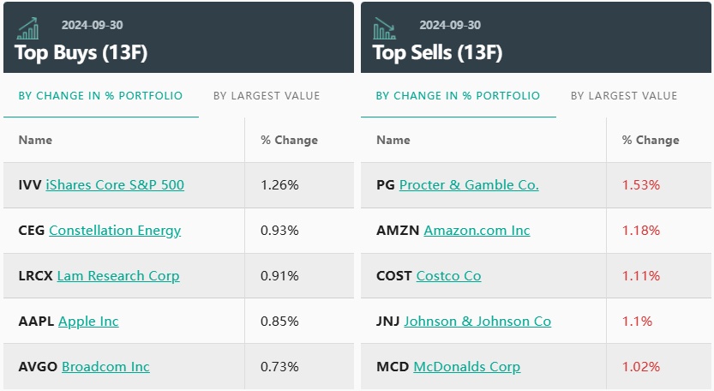The width and height of the screenshot is (714, 391).
Task: Select Top Buys 'By Change in % Portfolio' tab
Action: coord(100,96)
